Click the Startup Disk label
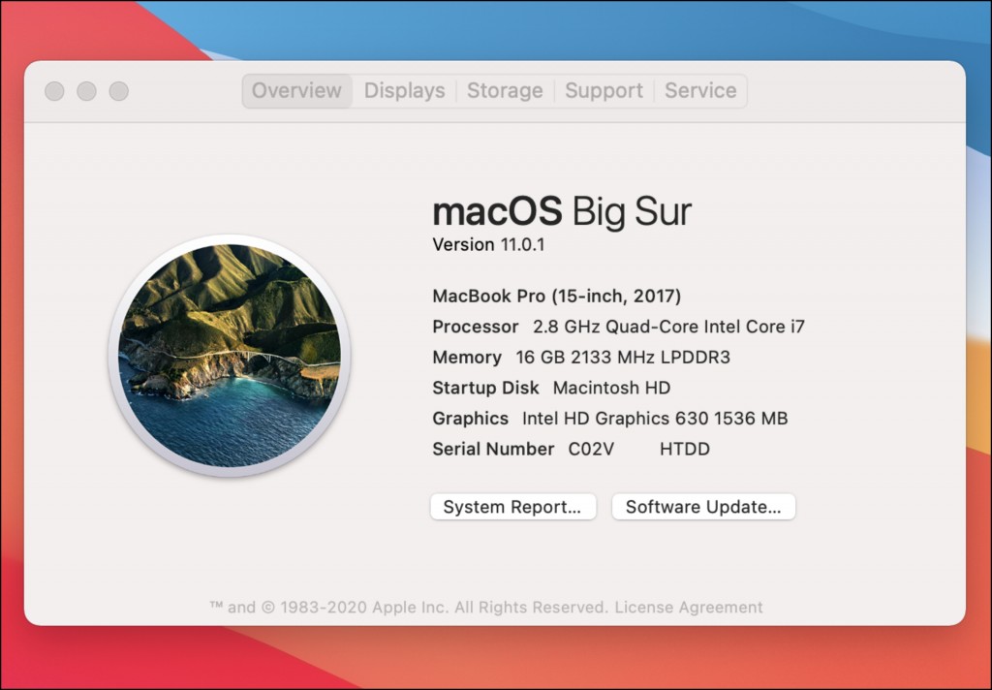The image size is (992, 690). pyautogui.click(x=485, y=388)
